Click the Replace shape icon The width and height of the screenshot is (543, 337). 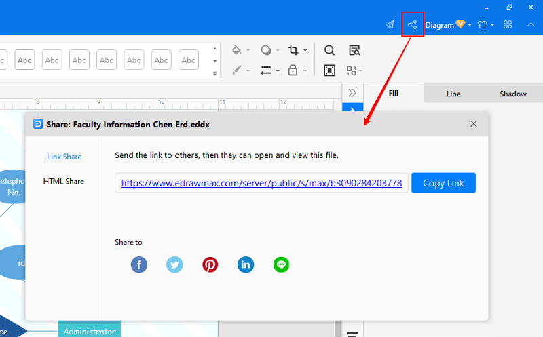click(x=352, y=71)
